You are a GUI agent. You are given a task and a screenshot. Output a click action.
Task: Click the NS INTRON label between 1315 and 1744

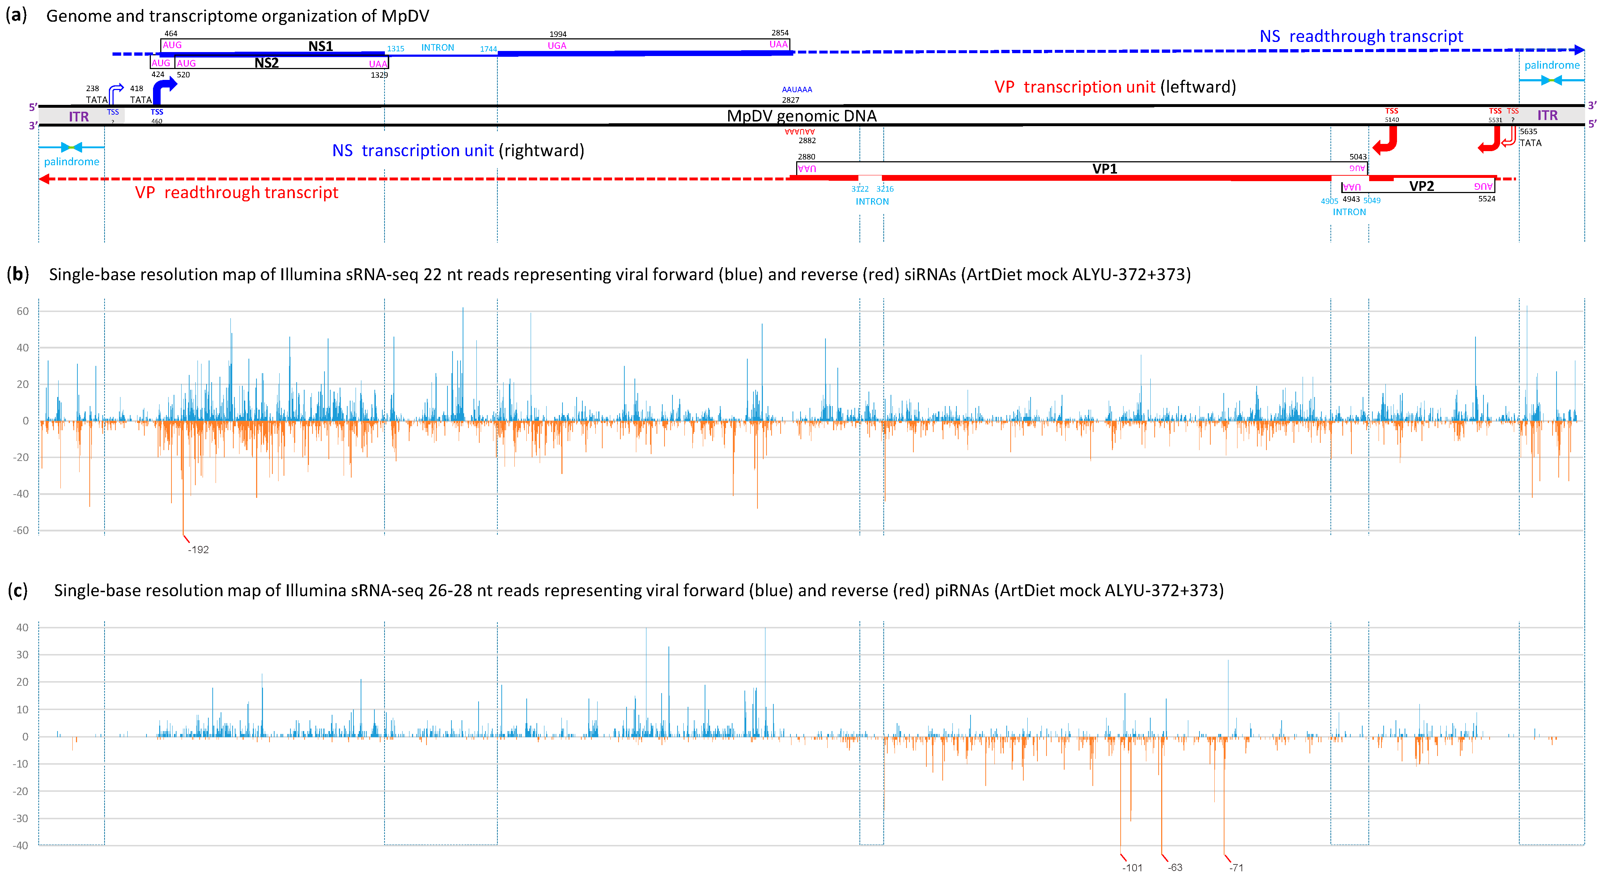point(437,47)
